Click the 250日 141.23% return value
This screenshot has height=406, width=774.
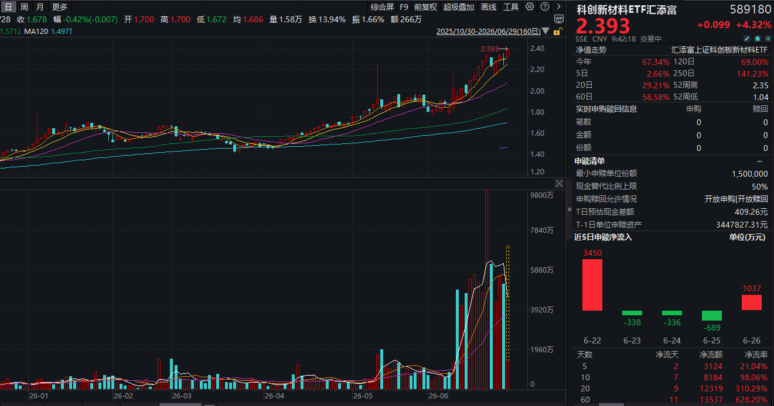tap(752, 74)
